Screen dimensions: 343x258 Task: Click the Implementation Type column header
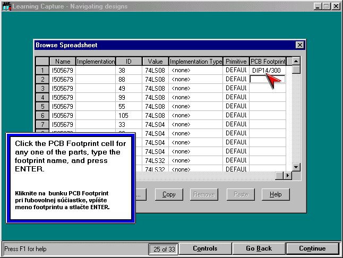coord(196,62)
